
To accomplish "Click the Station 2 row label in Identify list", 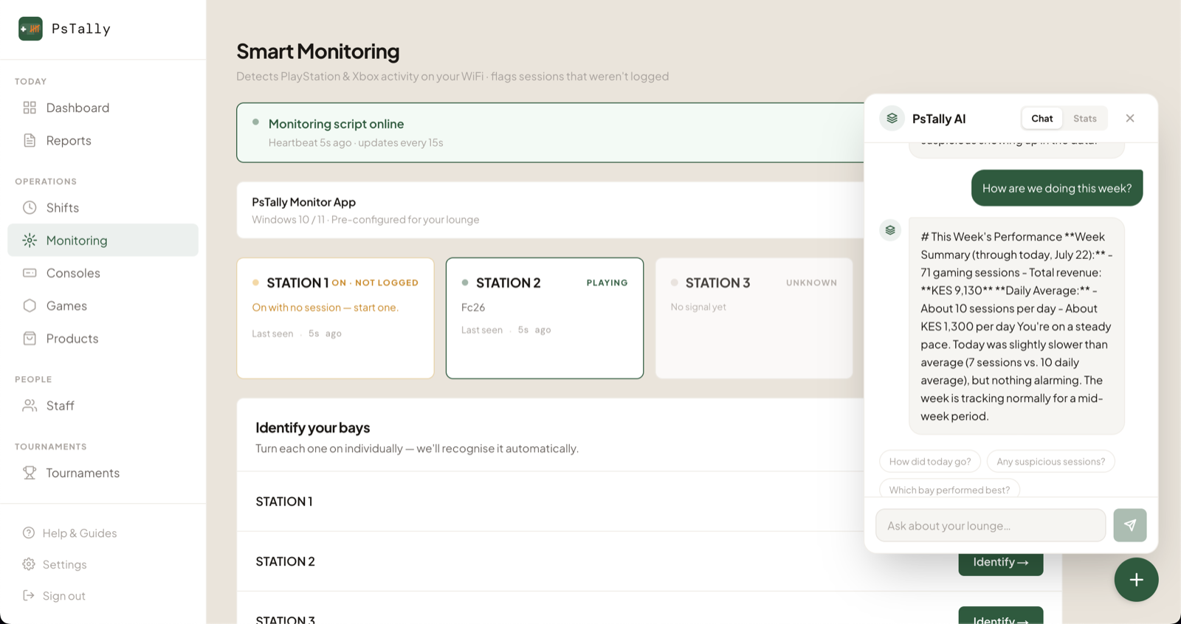I will 285,561.
